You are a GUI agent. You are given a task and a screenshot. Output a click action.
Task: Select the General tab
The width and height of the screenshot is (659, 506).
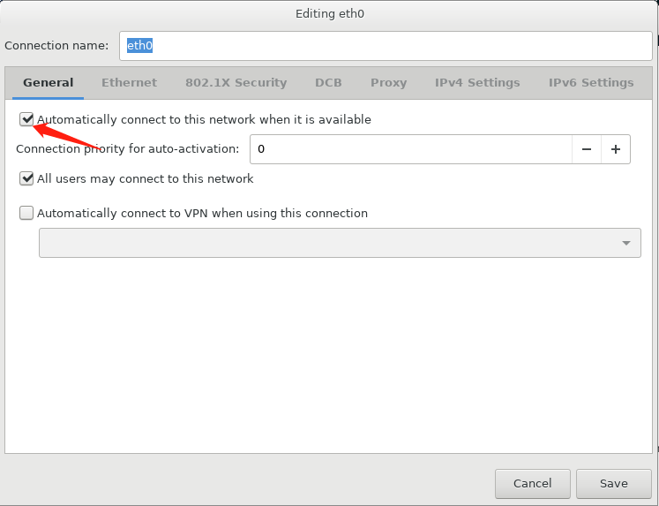point(48,83)
